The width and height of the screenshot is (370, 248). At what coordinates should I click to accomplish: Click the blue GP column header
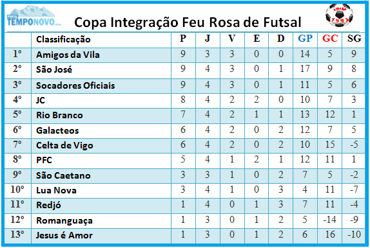click(x=305, y=38)
